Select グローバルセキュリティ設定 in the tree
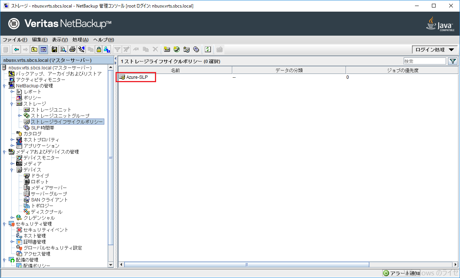The image size is (460, 278). 53,248
